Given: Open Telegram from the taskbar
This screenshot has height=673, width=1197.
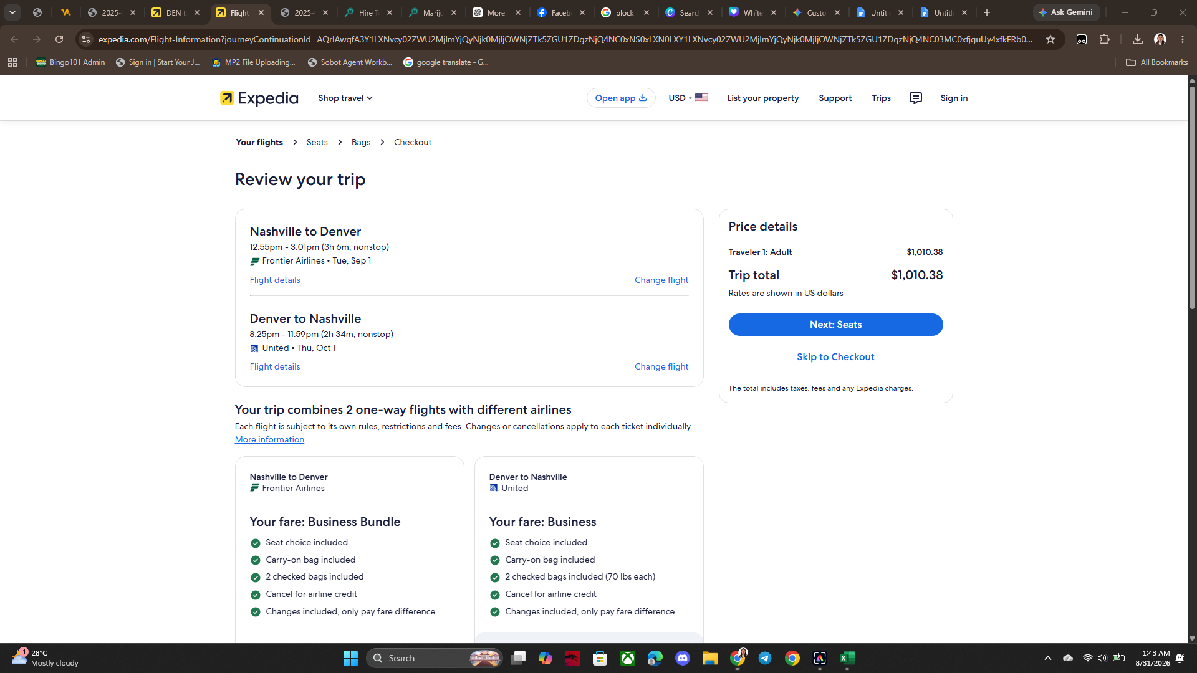Looking at the screenshot, I should coord(765,658).
